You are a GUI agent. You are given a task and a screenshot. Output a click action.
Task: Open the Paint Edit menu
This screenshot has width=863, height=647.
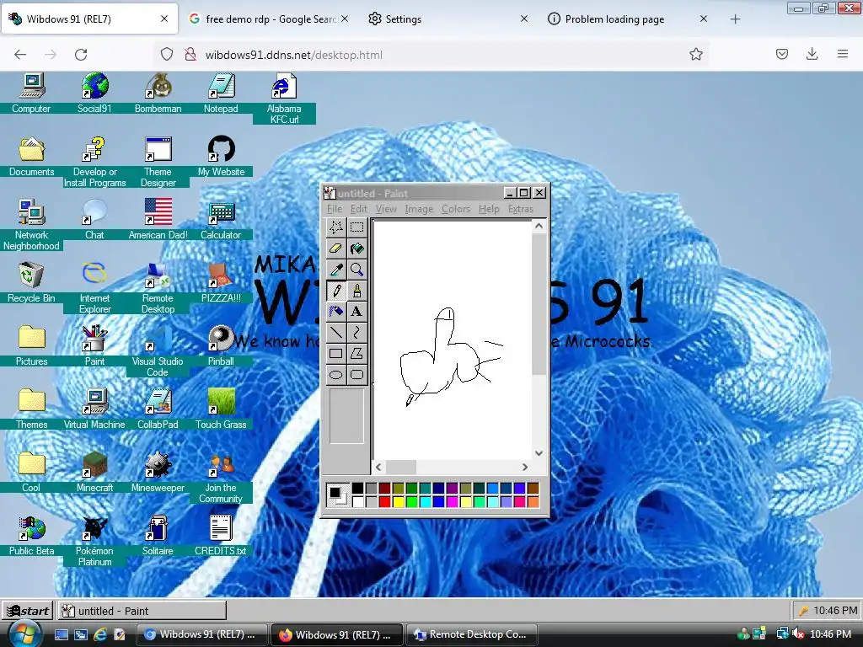(x=358, y=209)
